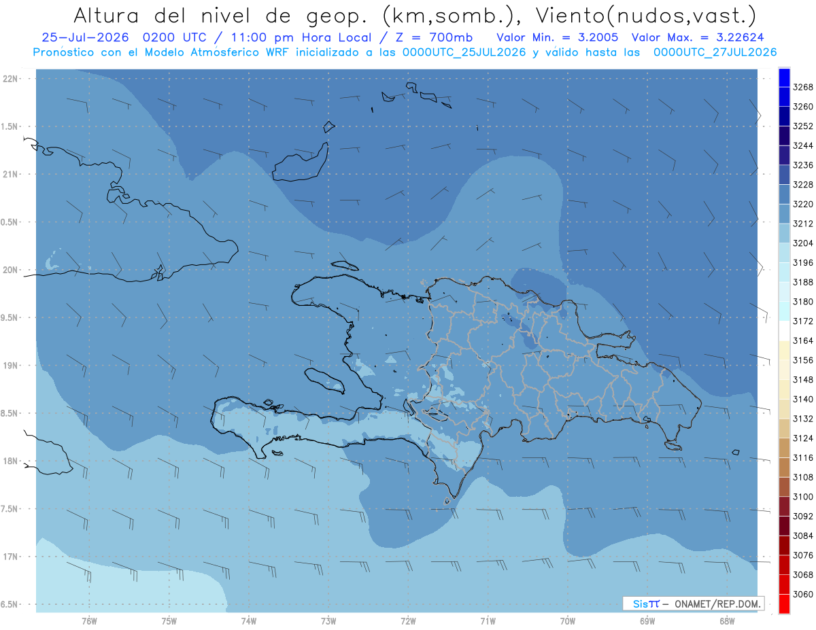
Task: Click the 3132 legend value
Action: click(803, 419)
